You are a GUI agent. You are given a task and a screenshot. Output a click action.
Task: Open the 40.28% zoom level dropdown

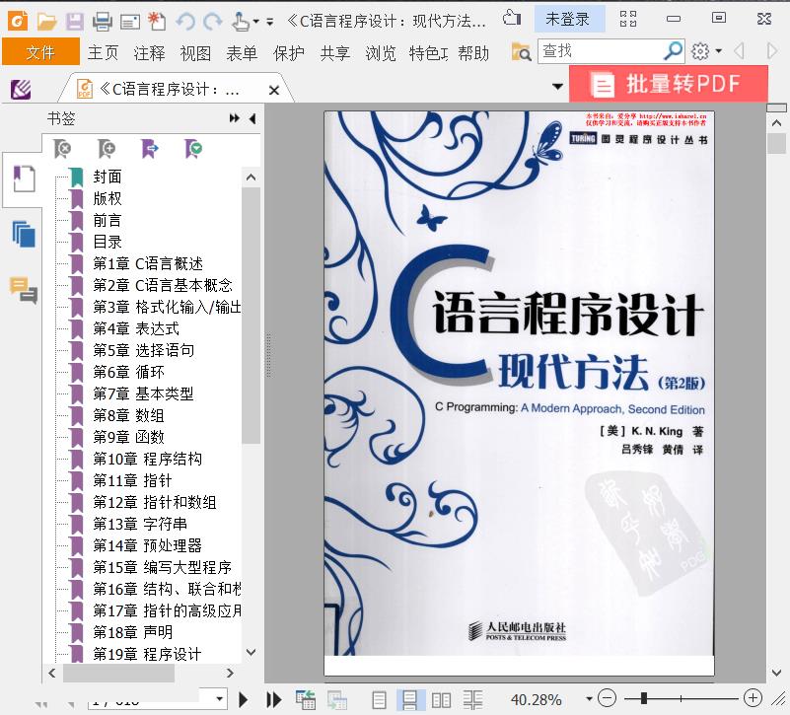589,699
